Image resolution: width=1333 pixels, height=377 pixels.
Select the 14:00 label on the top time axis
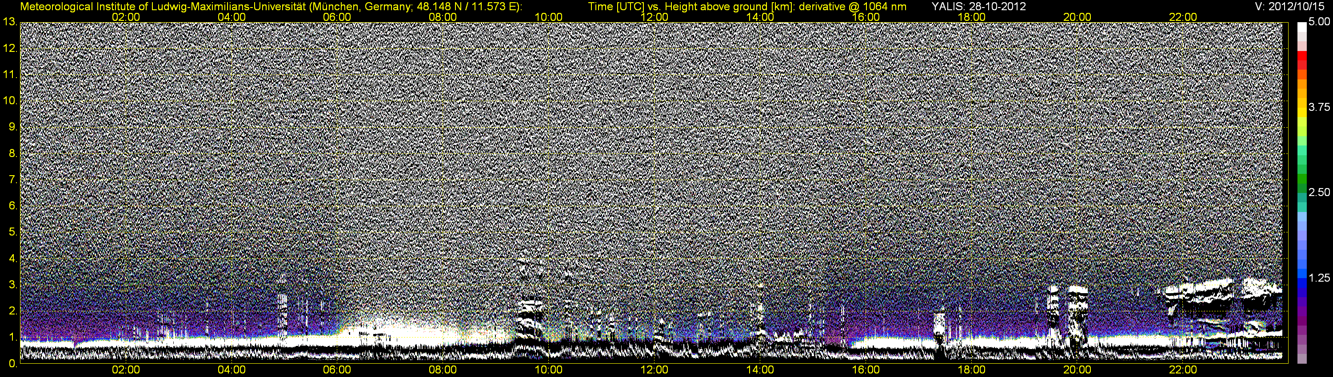[760, 17]
